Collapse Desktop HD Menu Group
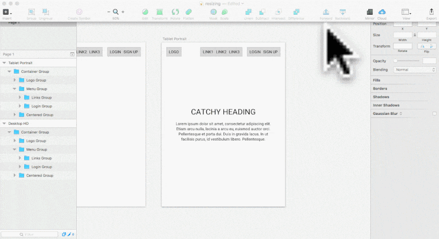The height and width of the screenshot is (239, 439). (x=15, y=149)
